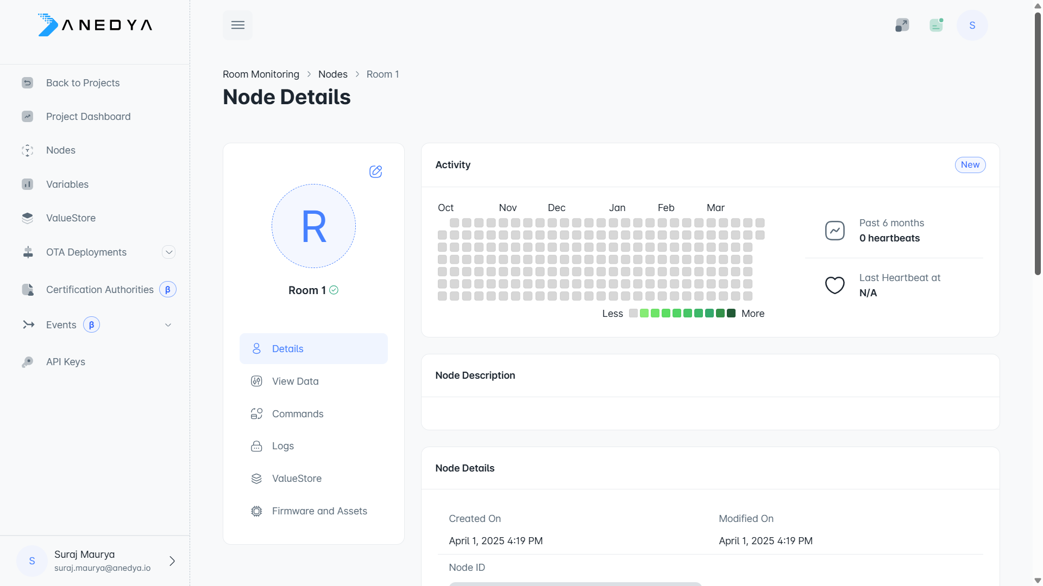Open Firmware and Assets section
The image size is (1043, 586).
tap(319, 511)
